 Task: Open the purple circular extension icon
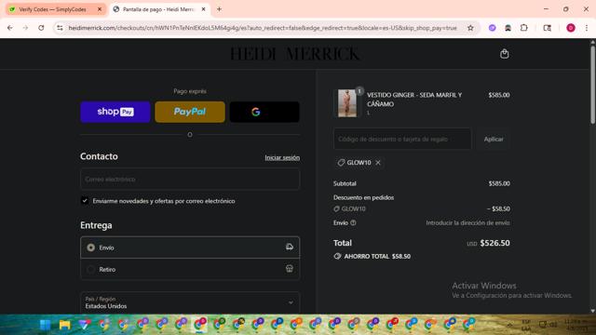(x=493, y=28)
